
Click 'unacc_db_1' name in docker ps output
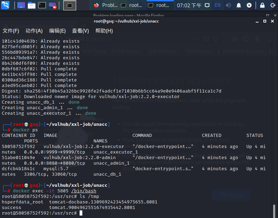tap(107, 174)
